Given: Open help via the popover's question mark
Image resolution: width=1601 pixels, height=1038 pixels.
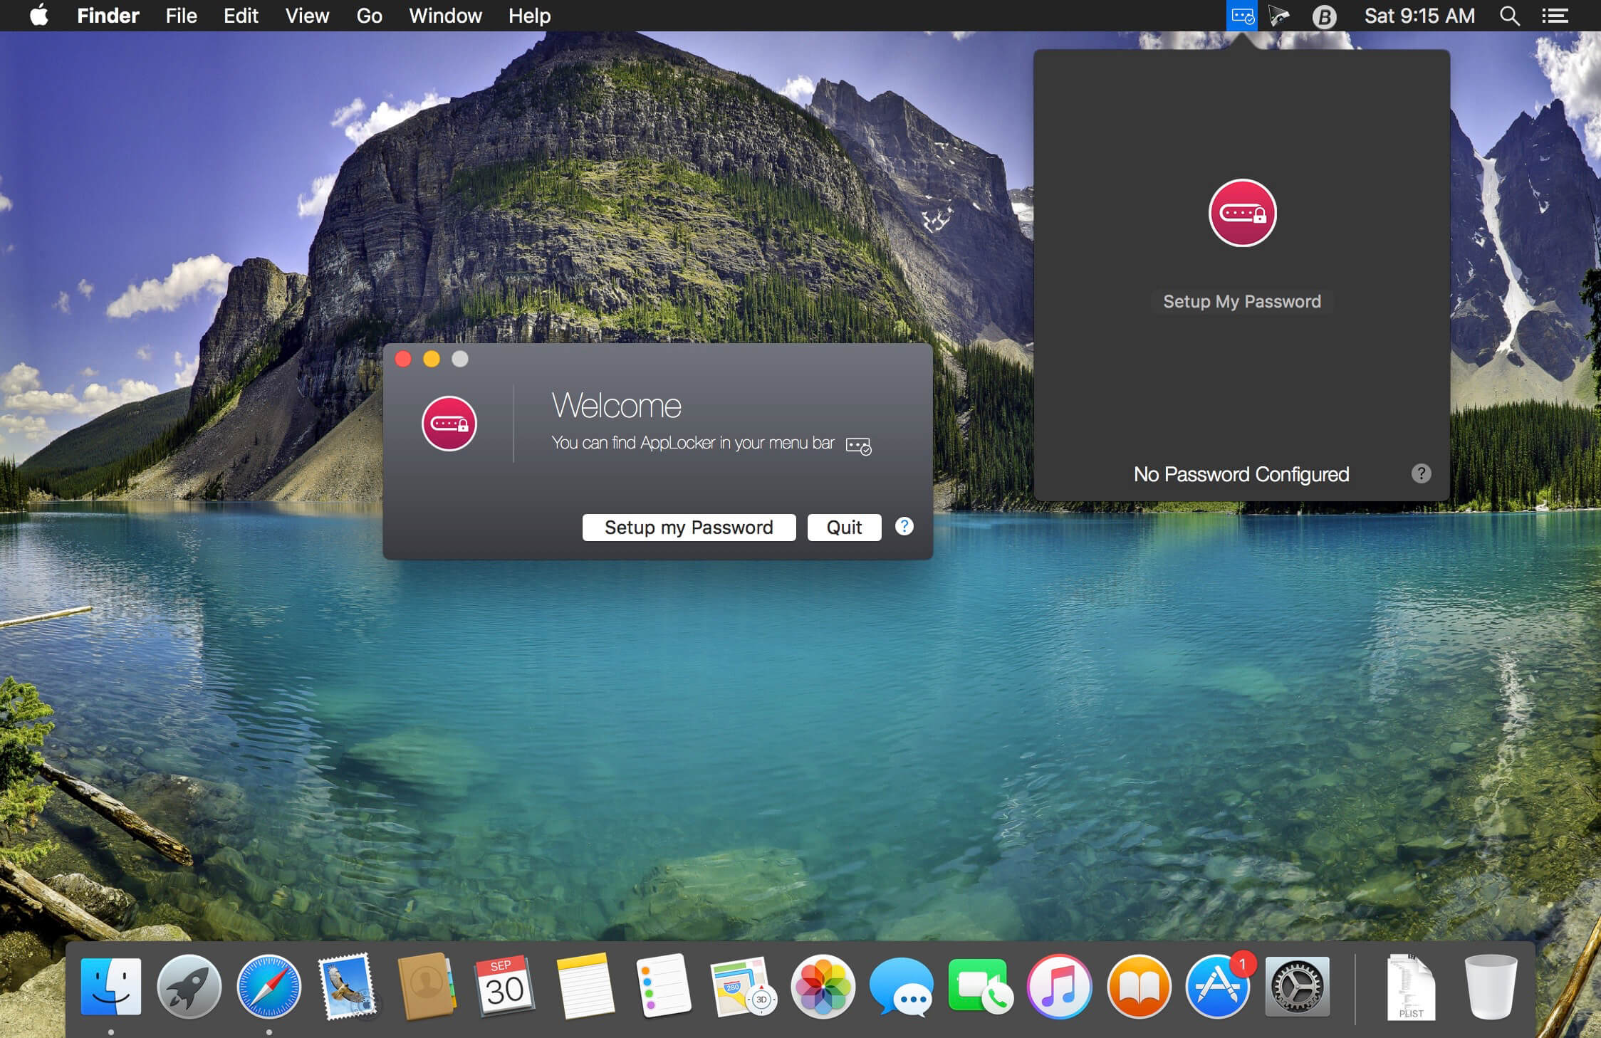Looking at the screenshot, I should pos(1421,473).
